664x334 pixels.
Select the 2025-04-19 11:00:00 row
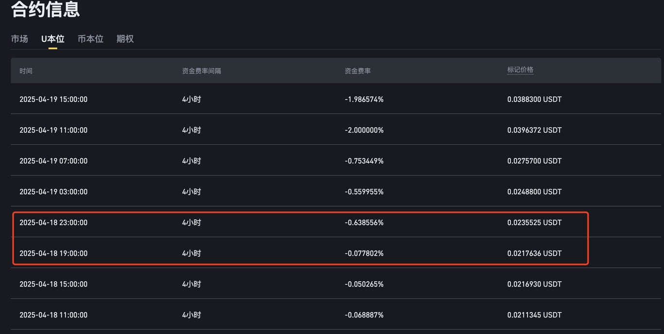(336, 130)
